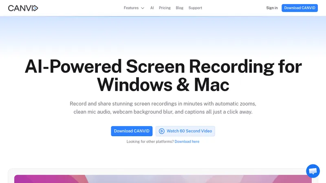
Task: Click the 'AI-Powered Screen Recording' headline
Action: coord(163,75)
